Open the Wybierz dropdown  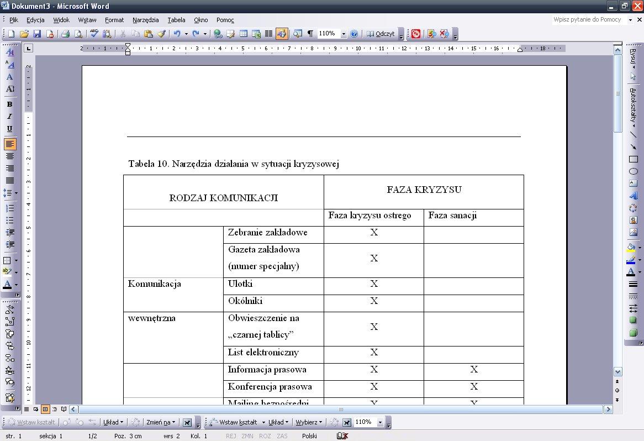309,422
